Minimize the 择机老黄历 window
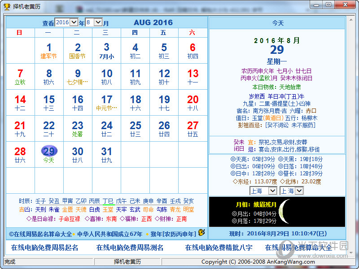 (316, 4)
